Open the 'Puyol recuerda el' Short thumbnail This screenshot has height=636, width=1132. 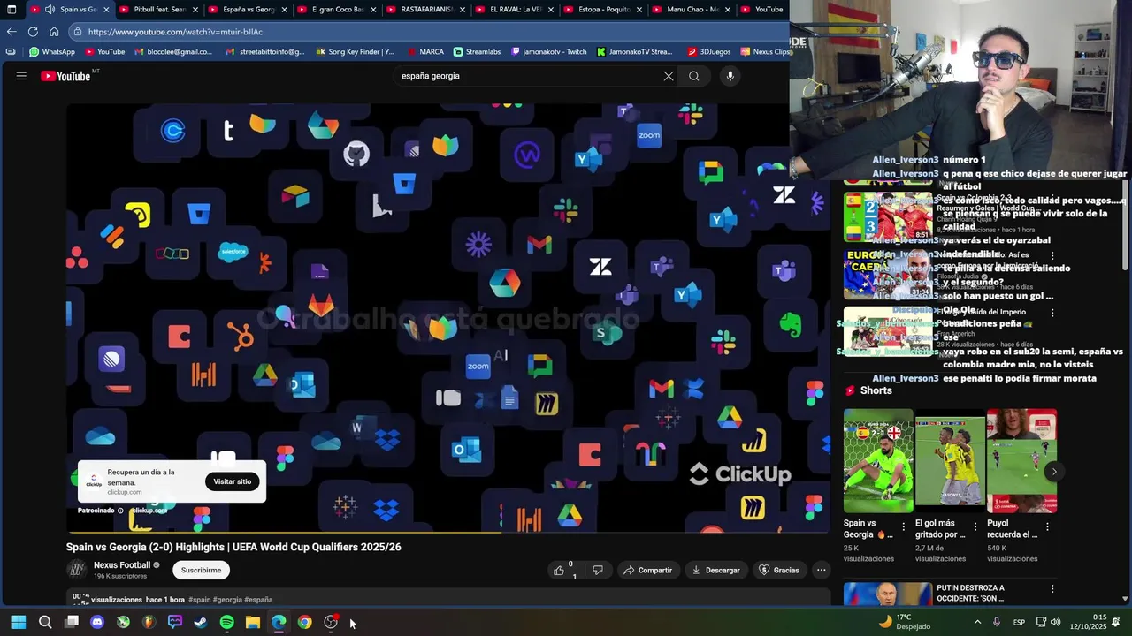coord(1021,460)
